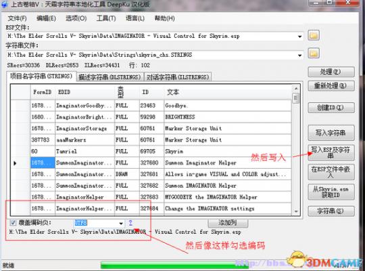Click the 添加列 button
Screen dimensions: 365x271
pyautogui.click(x=228, y=223)
